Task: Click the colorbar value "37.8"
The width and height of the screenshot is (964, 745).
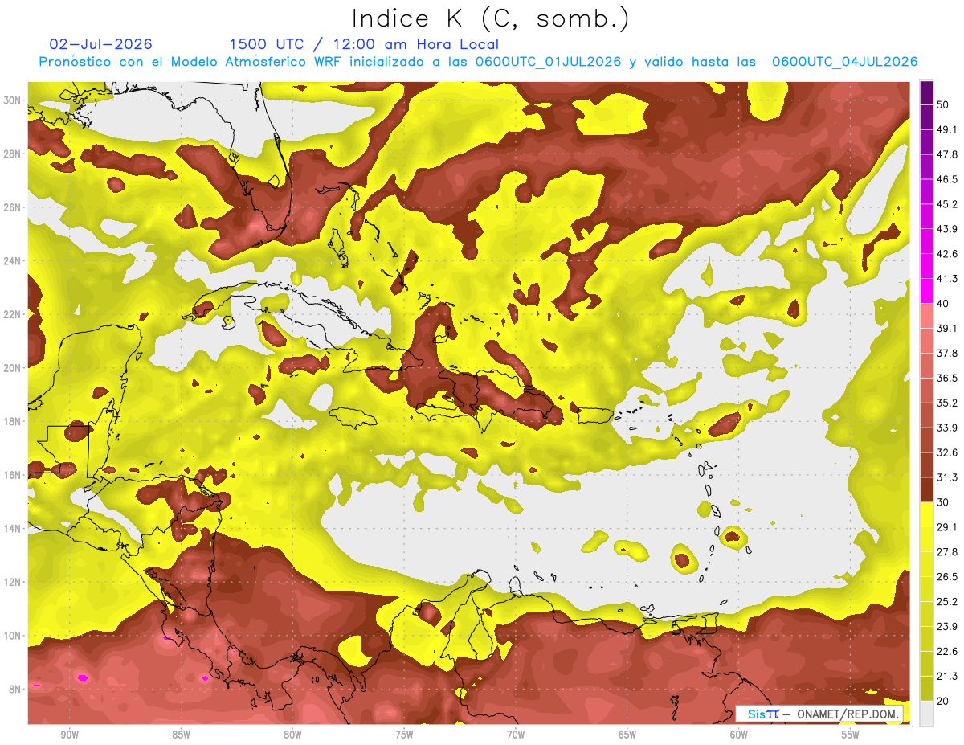Action: (947, 353)
